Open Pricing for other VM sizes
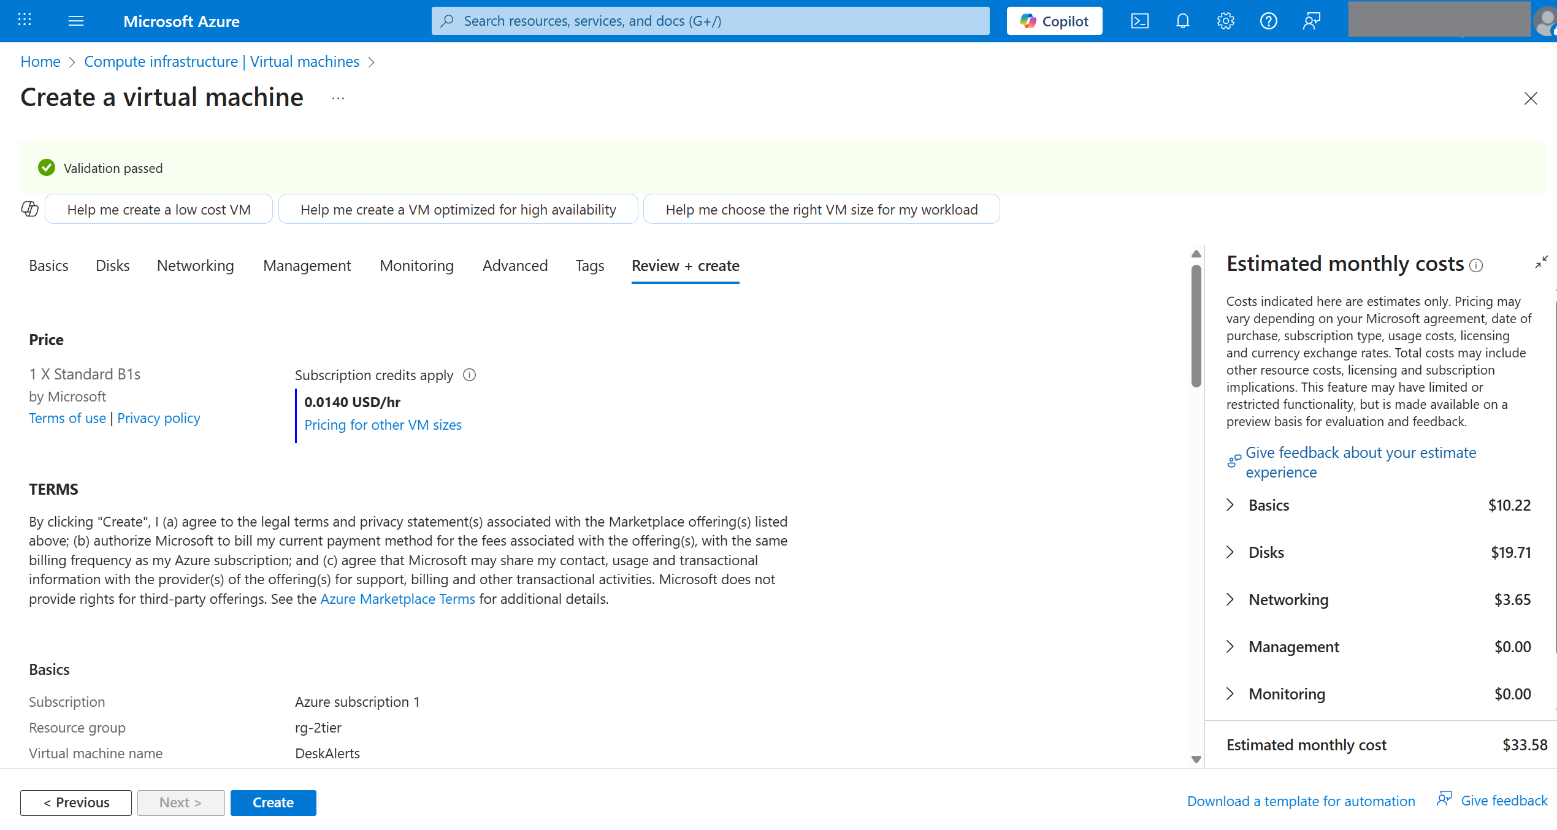Screen dimensions: 1557x830 coord(383,424)
